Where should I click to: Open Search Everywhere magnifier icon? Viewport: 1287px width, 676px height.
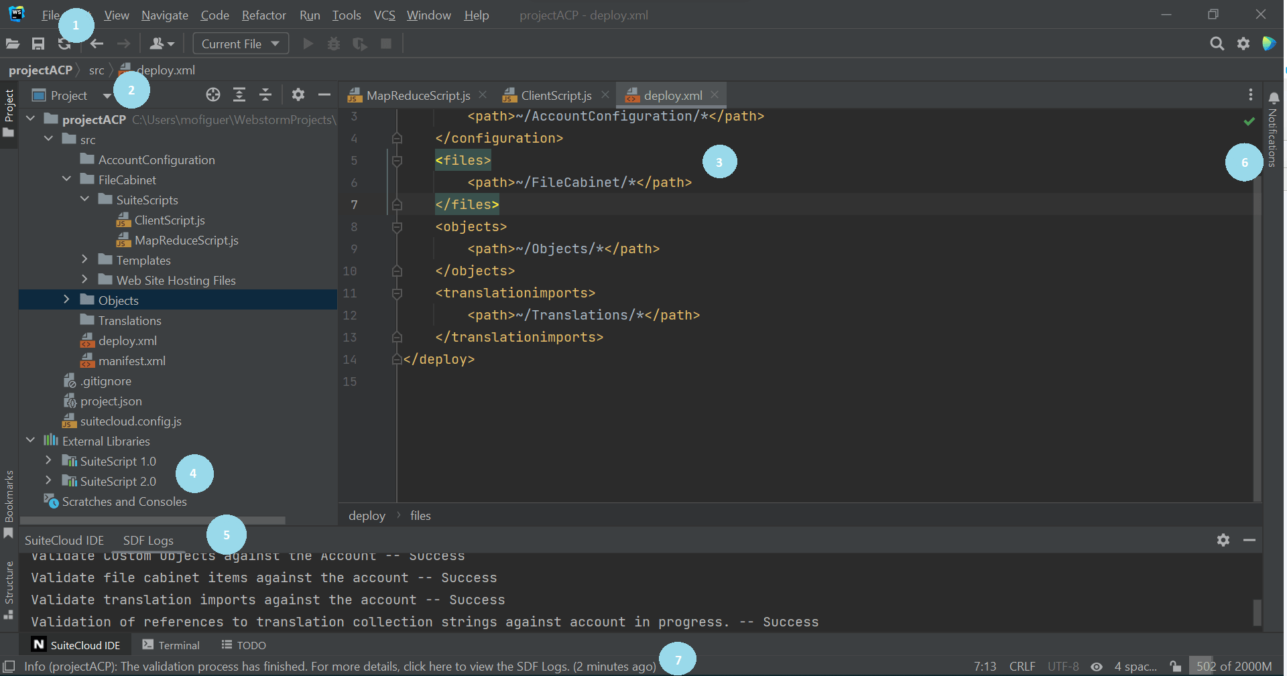click(x=1217, y=44)
